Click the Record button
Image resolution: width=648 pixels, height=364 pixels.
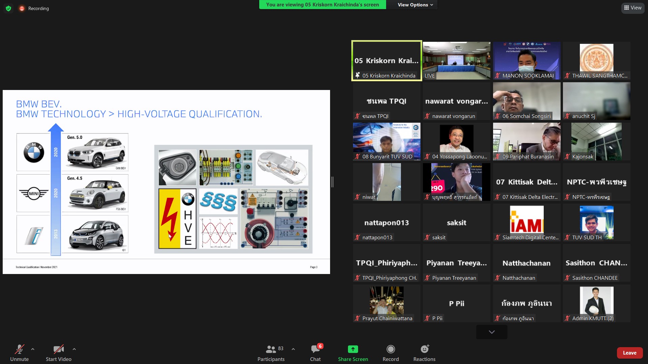click(x=391, y=353)
